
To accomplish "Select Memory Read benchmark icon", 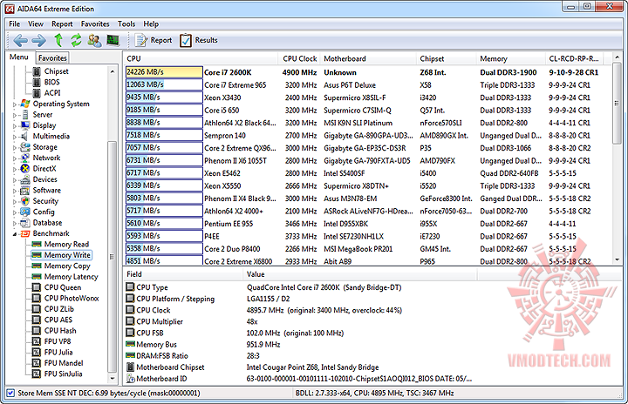I will (37, 245).
